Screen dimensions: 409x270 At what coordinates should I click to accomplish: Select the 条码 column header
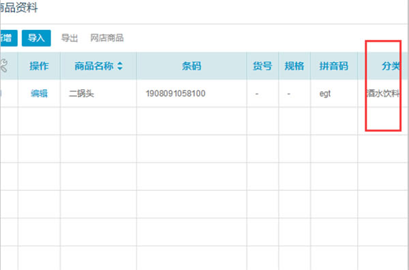(192, 66)
